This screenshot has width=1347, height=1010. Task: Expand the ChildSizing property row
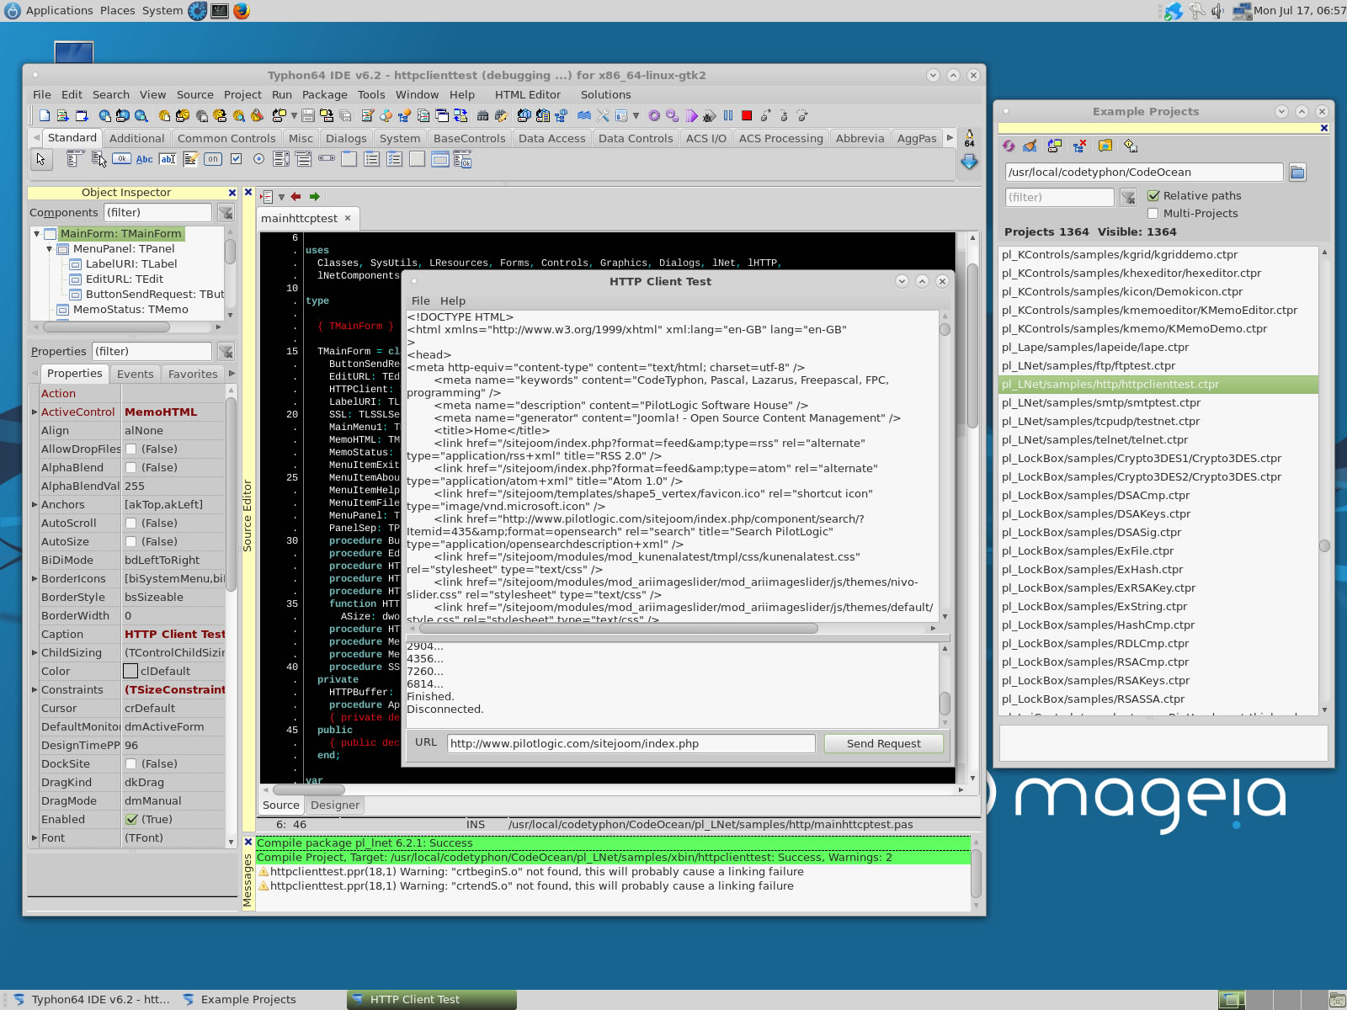point(35,652)
